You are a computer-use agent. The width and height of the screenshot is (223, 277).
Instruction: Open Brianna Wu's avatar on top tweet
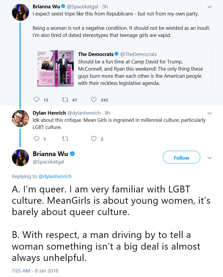20,13
